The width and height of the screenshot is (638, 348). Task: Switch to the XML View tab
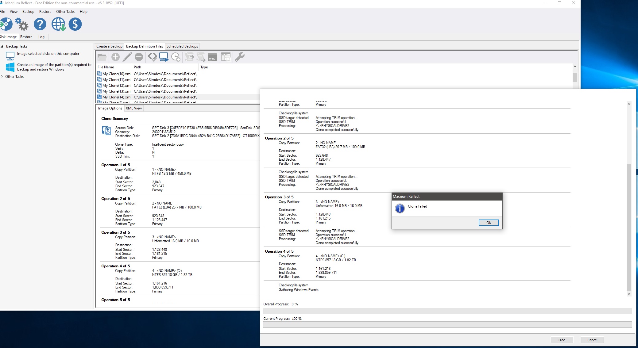pos(134,108)
